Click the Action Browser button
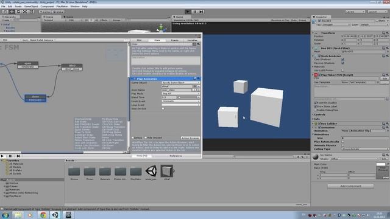Image resolution: width=390 pixels, height=219 pixels. 190,138
